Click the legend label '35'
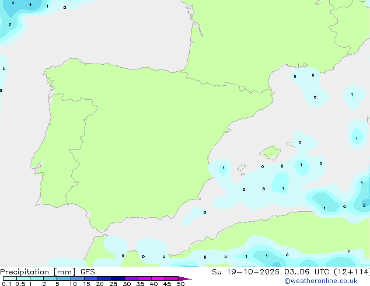370x286 pixels. [x=140, y=284]
